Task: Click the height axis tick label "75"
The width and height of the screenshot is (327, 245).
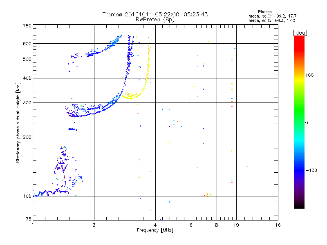Action: [x=29, y=219]
